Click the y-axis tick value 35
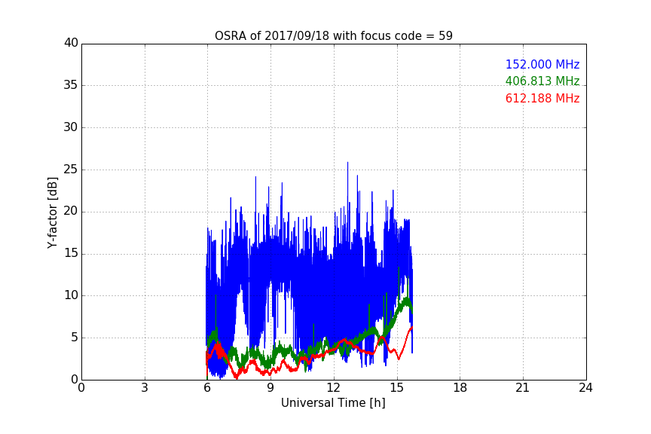651x434 pixels. (x=71, y=85)
